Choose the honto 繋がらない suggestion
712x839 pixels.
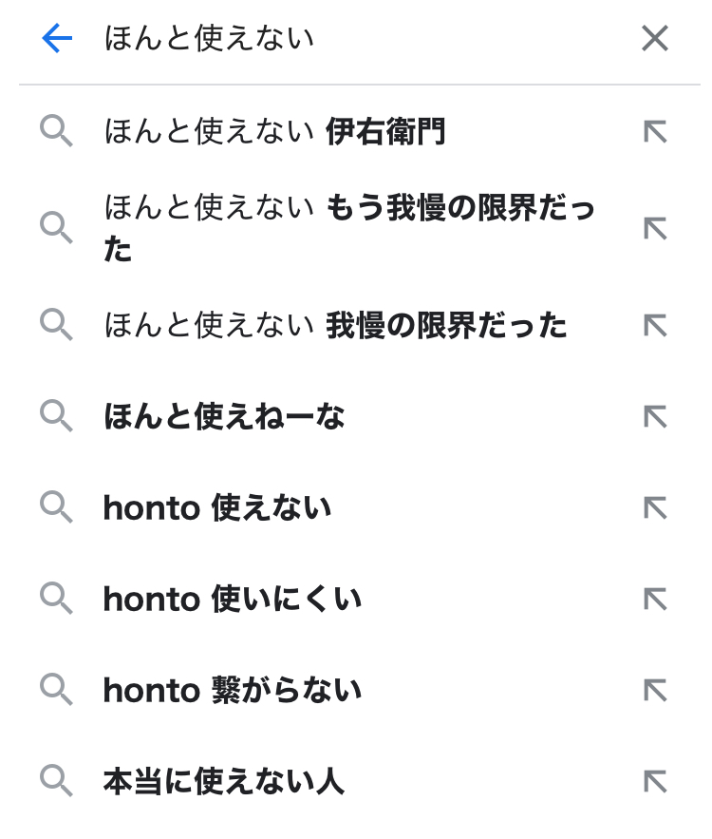coord(232,691)
